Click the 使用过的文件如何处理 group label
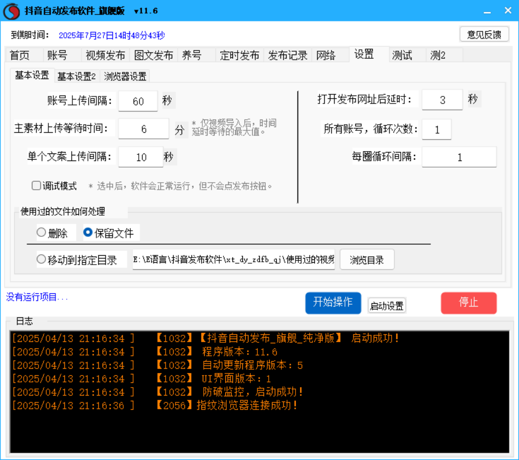Viewport: 519px width, 460px height. [63, 211]
